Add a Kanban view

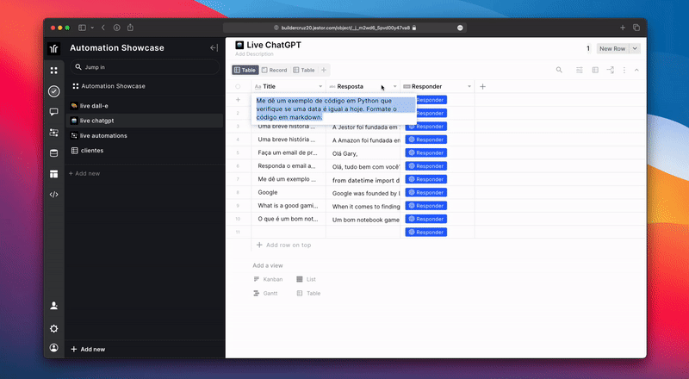[268, 279]
